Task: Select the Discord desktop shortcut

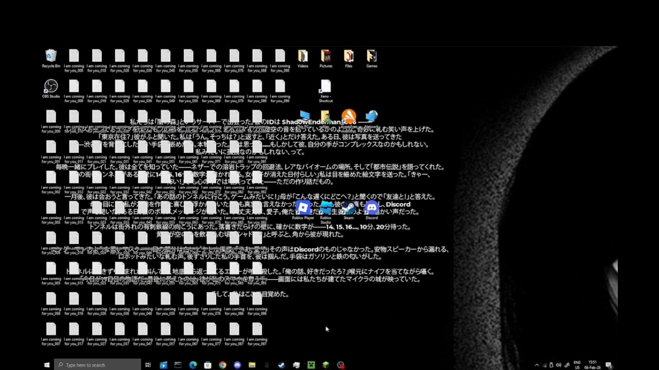Action: coord(372,211)
